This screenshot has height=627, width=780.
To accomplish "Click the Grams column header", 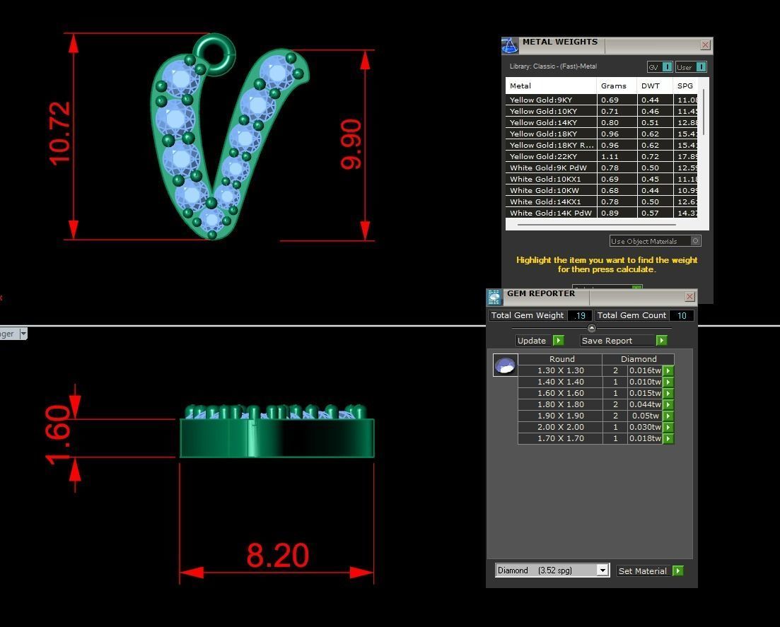I will [x=617, y=86].
